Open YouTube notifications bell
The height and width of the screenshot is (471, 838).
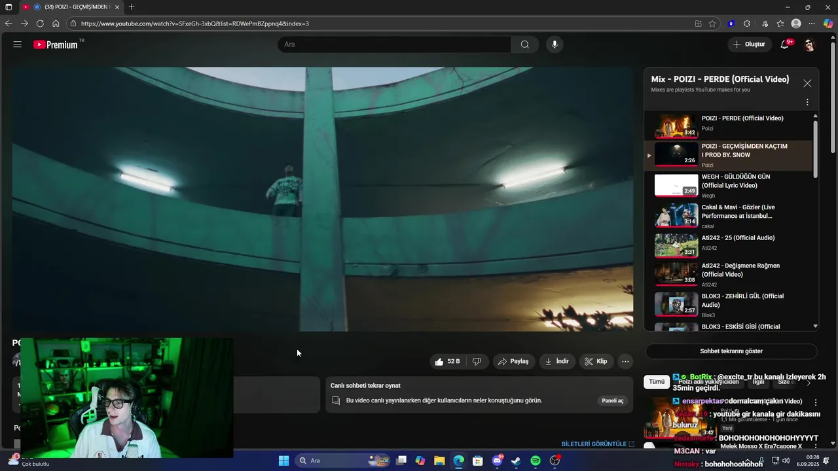tap(784, 44)
